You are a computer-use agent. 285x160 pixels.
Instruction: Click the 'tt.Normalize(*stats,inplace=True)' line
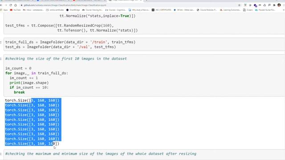click(x=98, y=16)
